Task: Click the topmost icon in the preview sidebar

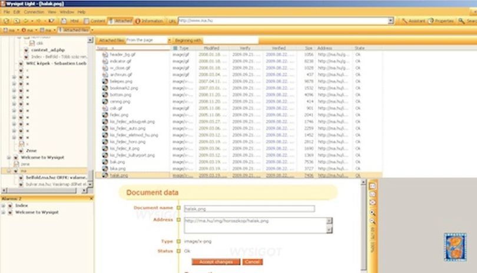Action: tap(372, 186)
